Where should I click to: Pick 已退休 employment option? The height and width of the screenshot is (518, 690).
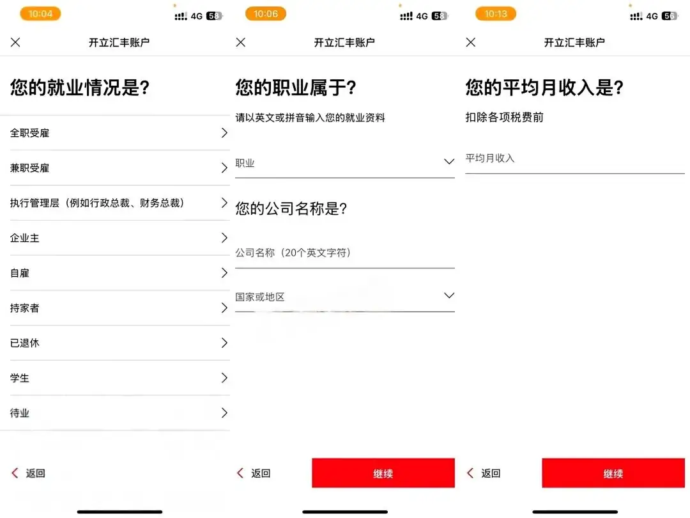[119, 343]
